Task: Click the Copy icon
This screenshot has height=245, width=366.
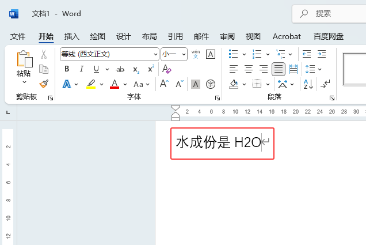Action: 44,69
